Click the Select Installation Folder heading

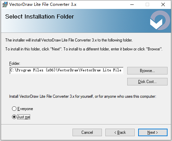[x=40, y=16]
